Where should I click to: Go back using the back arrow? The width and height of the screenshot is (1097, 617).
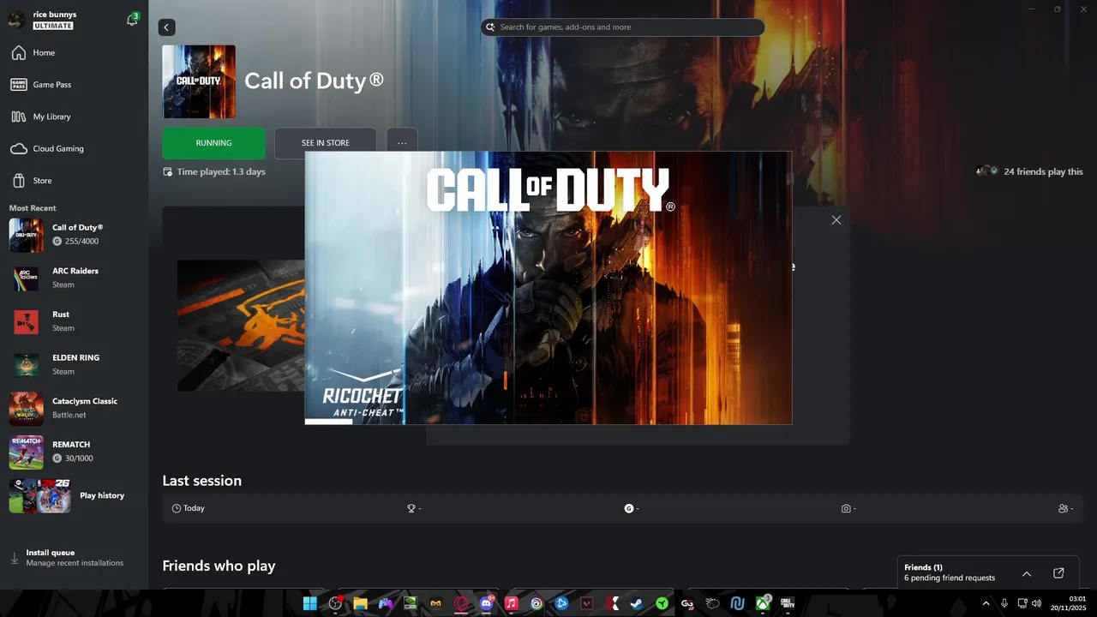[x=166, y=27]
